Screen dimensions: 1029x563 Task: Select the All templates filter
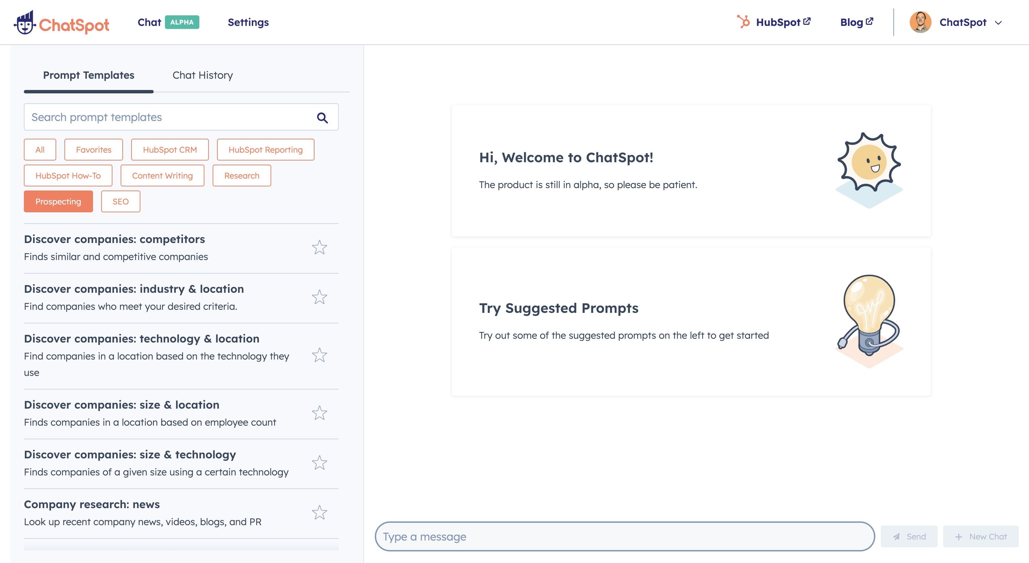[x=40, y=150]
